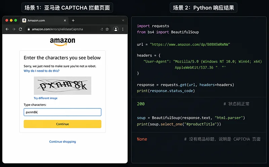The width and height of the screenshot is (269, 167).
Task: Open a new tab with plus button
Action: coord(73,21)
